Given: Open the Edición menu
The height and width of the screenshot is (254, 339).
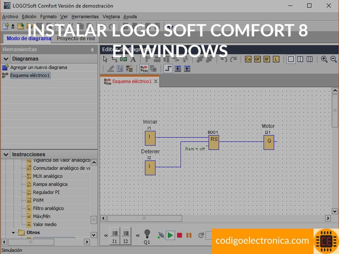Looking at the screenshot, I should [29, 17].
